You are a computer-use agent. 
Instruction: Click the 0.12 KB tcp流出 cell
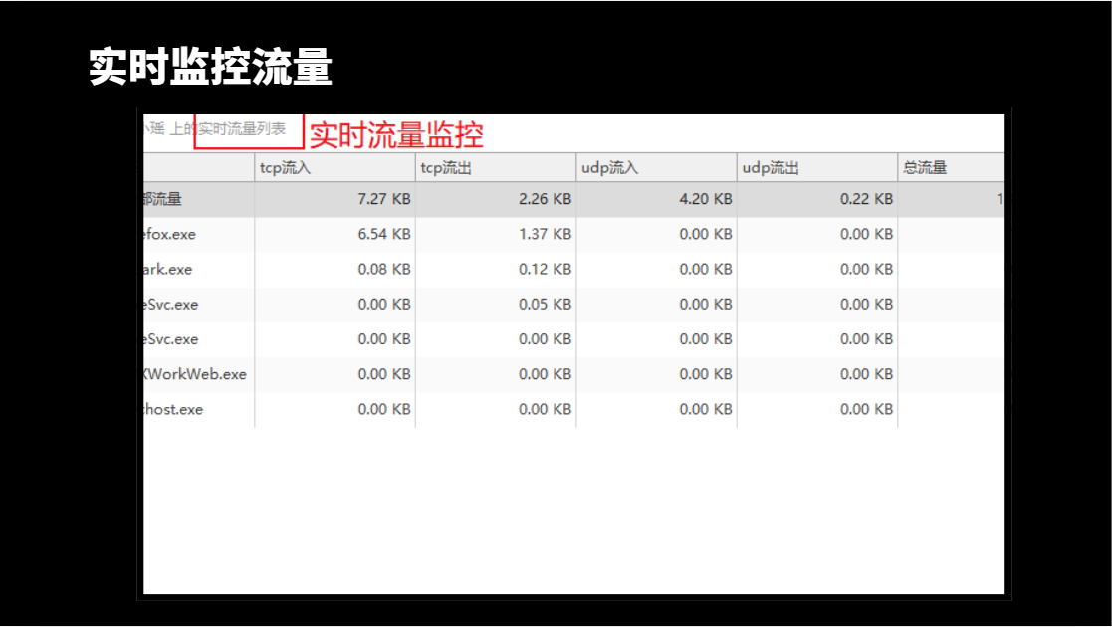(x=496, y=270)
